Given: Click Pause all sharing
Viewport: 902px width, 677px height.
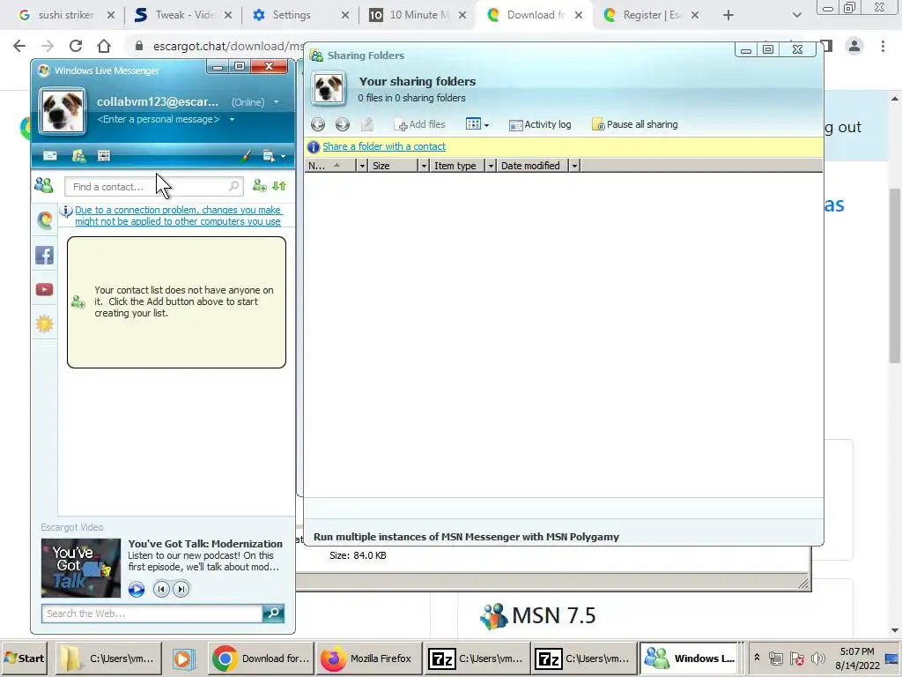Looking at the screenshot, I should coord(635,124).
